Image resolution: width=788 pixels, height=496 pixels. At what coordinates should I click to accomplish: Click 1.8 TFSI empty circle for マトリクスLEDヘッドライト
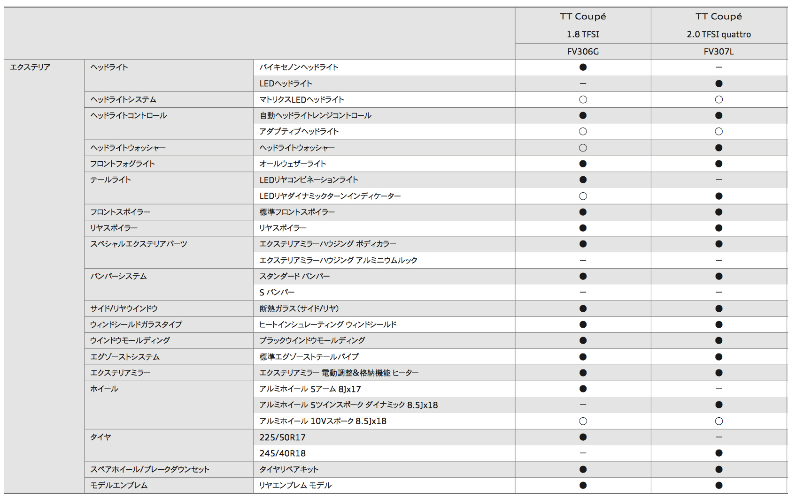click(x=583, y=99)
